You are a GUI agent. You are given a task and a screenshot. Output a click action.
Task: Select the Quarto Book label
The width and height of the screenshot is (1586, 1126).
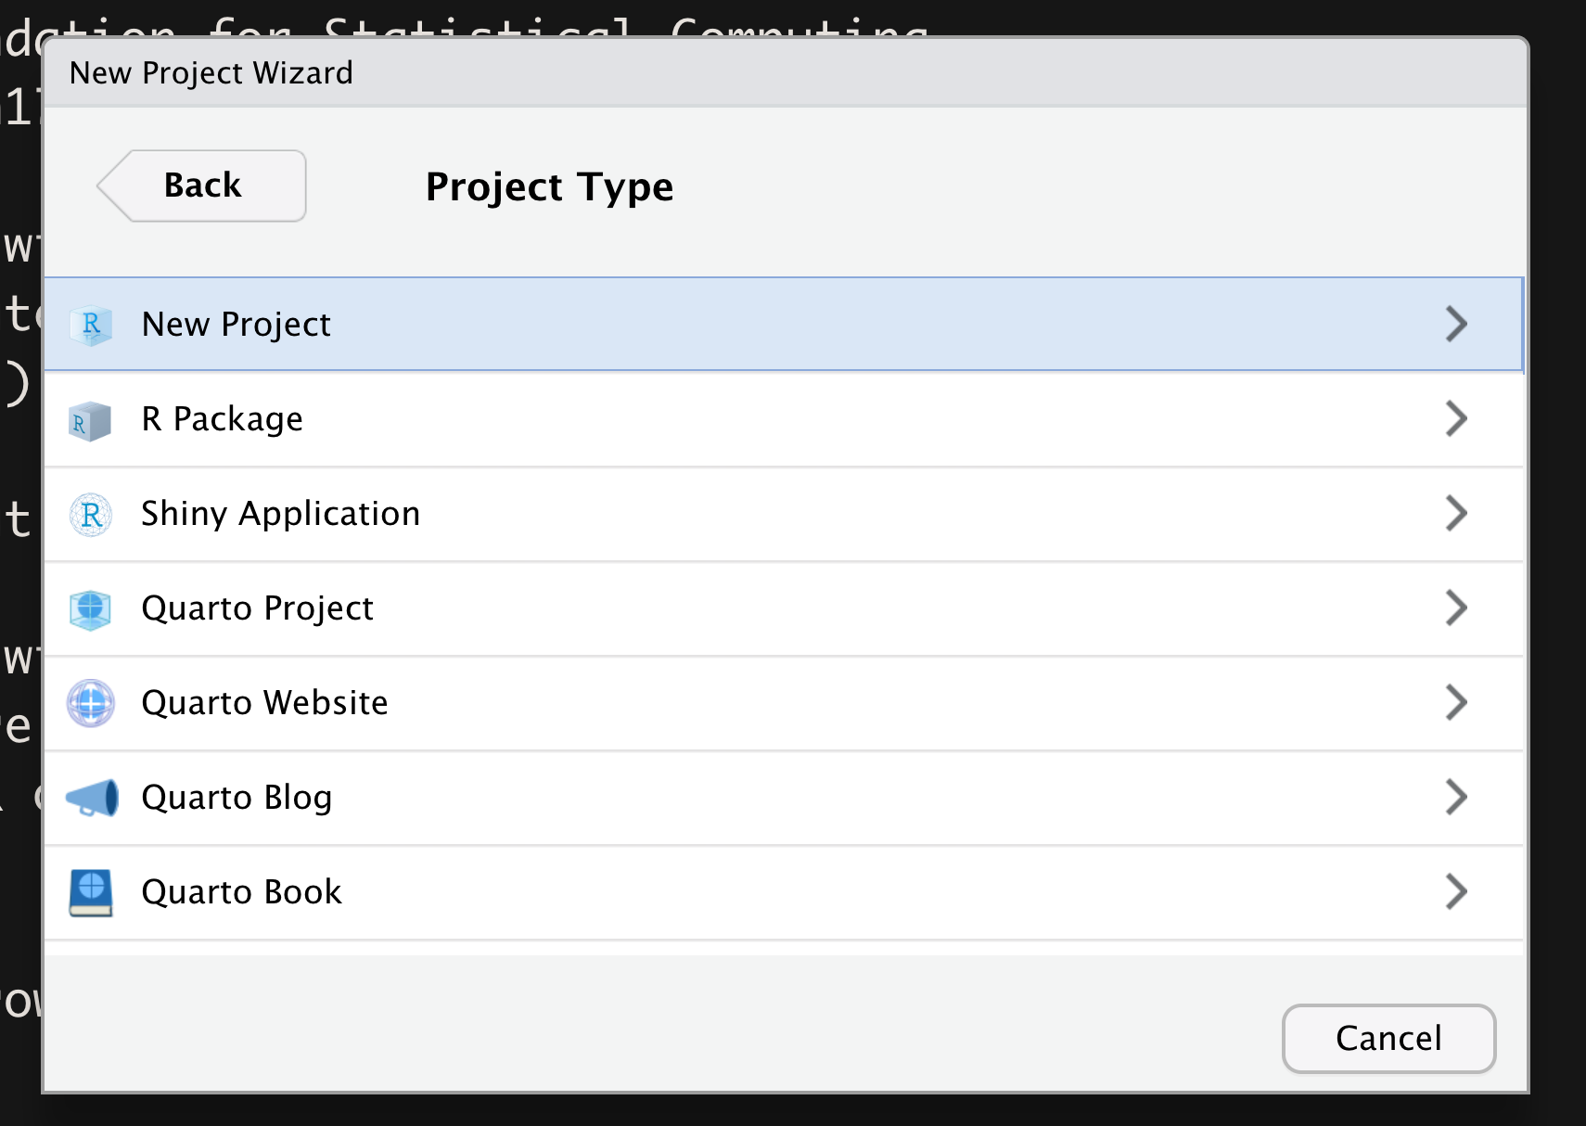241,892
